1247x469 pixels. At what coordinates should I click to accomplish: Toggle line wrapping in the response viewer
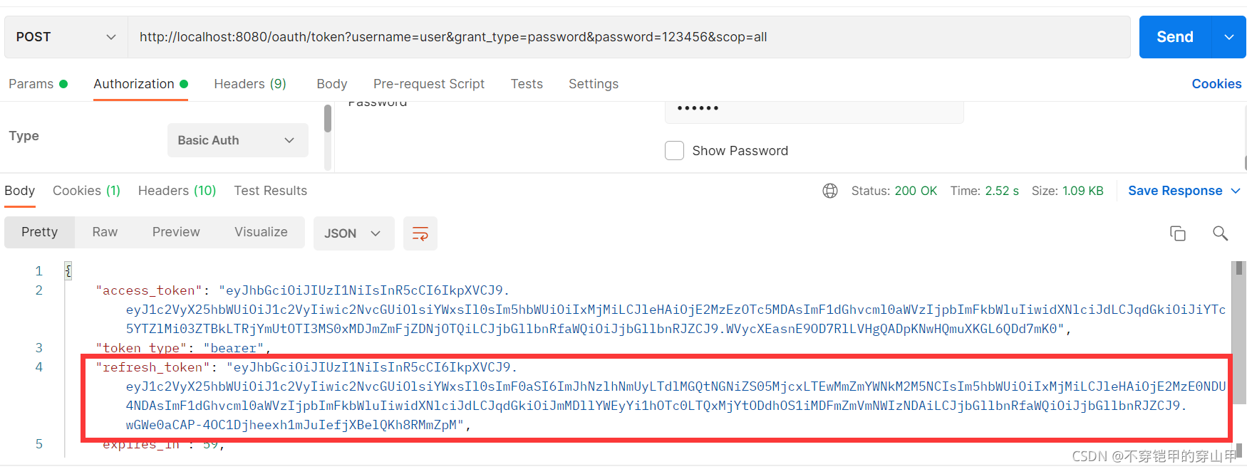[x=420, y=233]
